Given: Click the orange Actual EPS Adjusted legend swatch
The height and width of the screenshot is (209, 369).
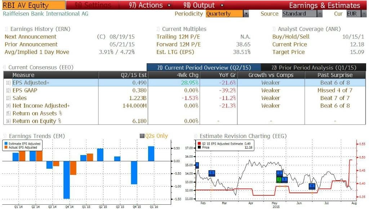Looking at the screenshot, I should pyautogui.click(x=6, y=147).
